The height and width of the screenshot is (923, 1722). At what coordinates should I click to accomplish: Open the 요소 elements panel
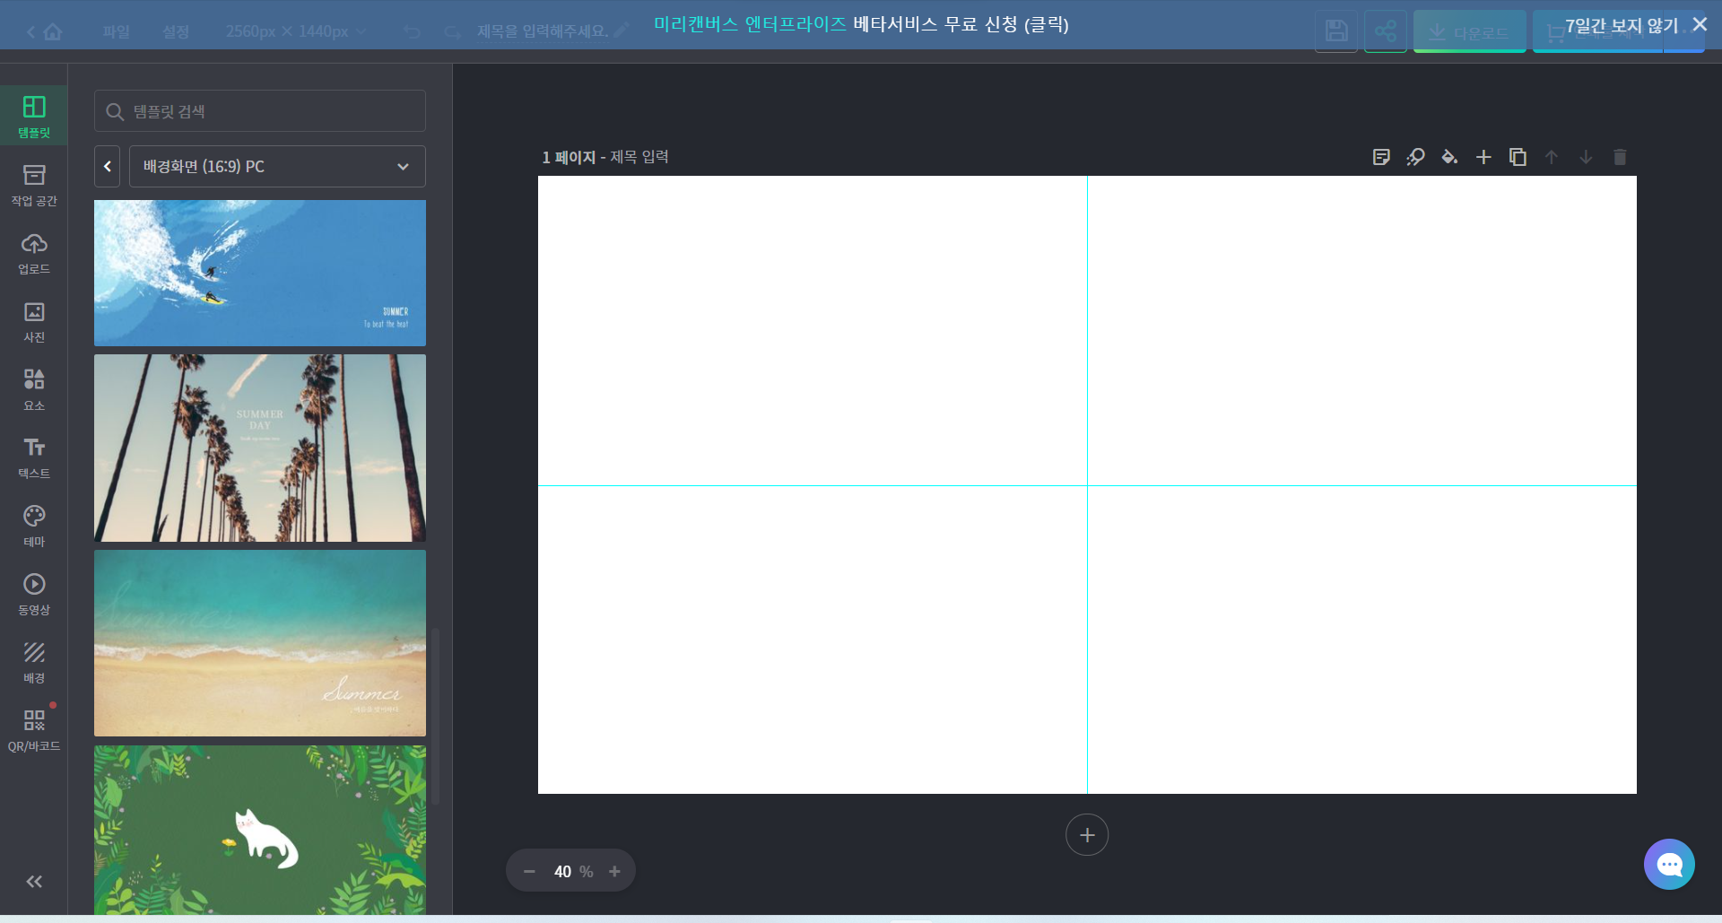34,389
